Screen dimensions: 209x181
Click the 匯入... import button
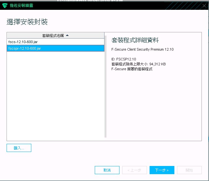click(19, 148)
